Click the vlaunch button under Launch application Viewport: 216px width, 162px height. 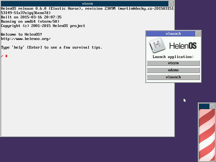pos(173,77)
